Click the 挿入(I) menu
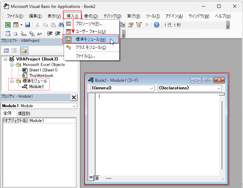This screenshot has height=188, width=243. (72, 16)
